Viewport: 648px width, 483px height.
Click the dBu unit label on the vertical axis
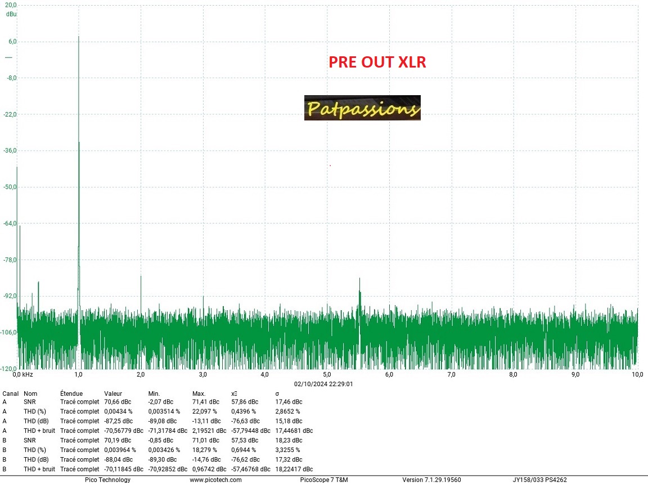11,14
